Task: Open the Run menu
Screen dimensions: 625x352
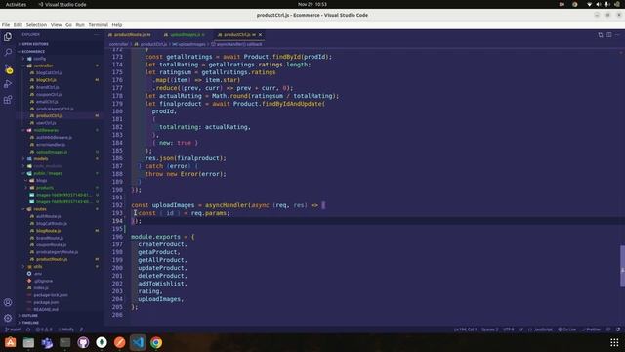Action: (80, 24)
